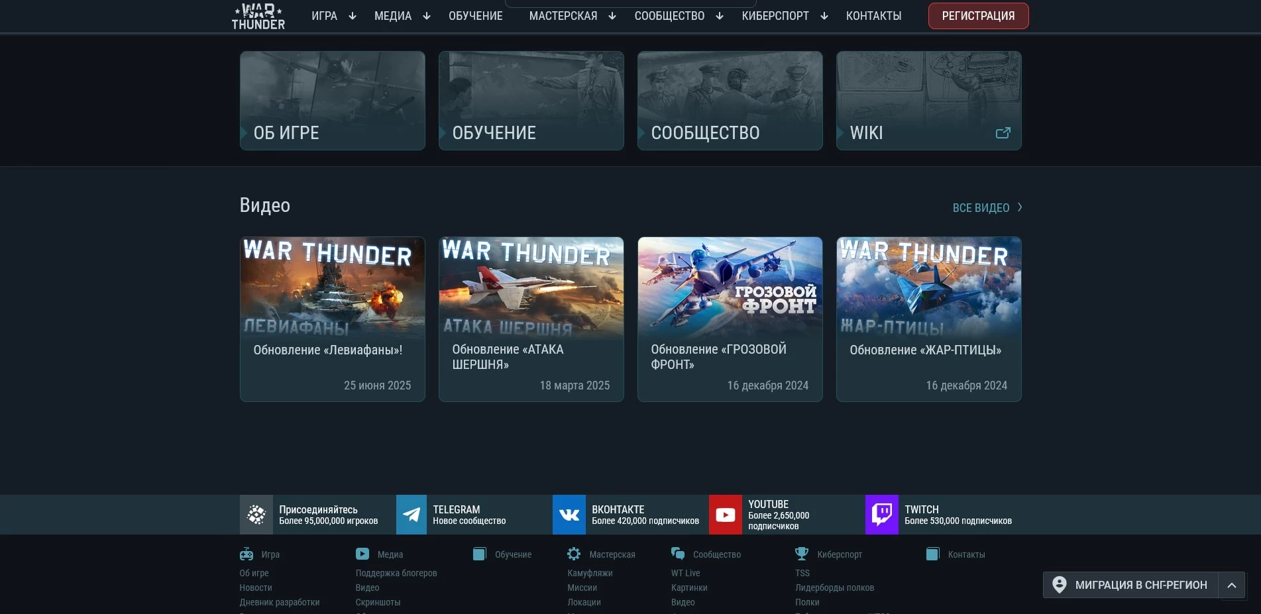Open the external link icon on WIKI card
The width and height of the screenshot is (1261, 614).
1003,132
